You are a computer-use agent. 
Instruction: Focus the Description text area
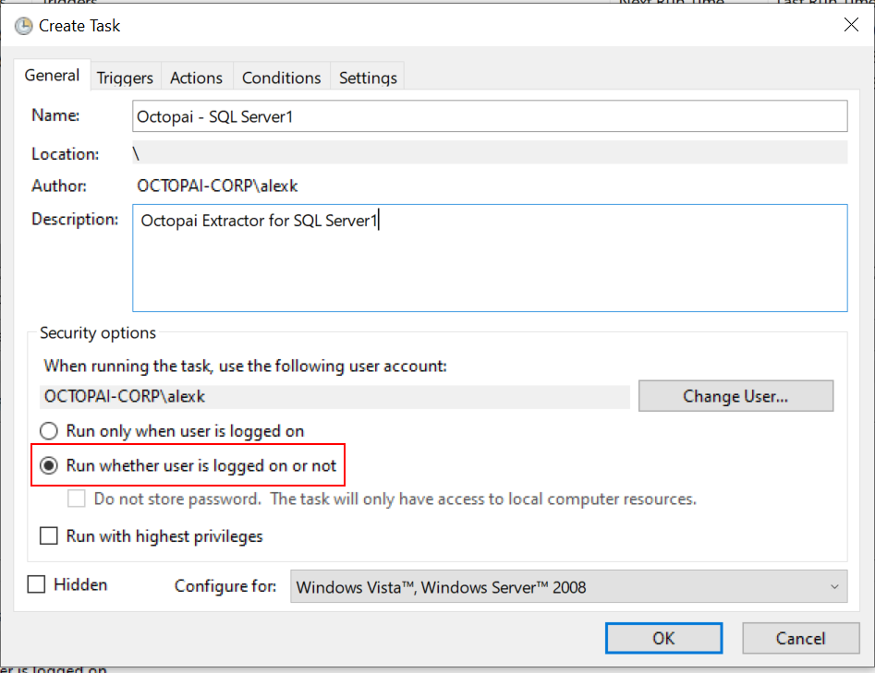point(490,258)
